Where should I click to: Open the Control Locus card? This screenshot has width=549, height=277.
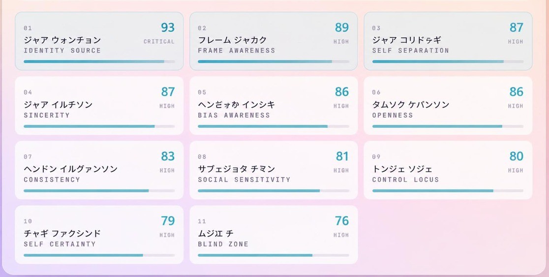[448, 170]
